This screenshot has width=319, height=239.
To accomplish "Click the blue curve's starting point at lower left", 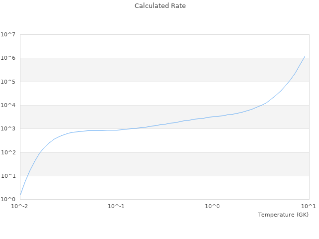I will point(20,195).
